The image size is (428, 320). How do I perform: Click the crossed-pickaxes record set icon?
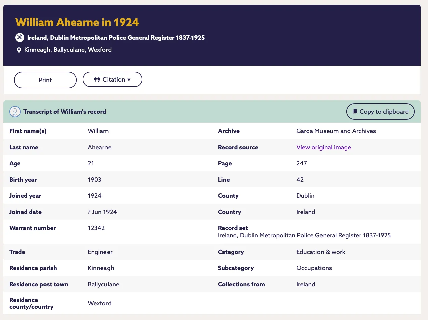(20, 37)
